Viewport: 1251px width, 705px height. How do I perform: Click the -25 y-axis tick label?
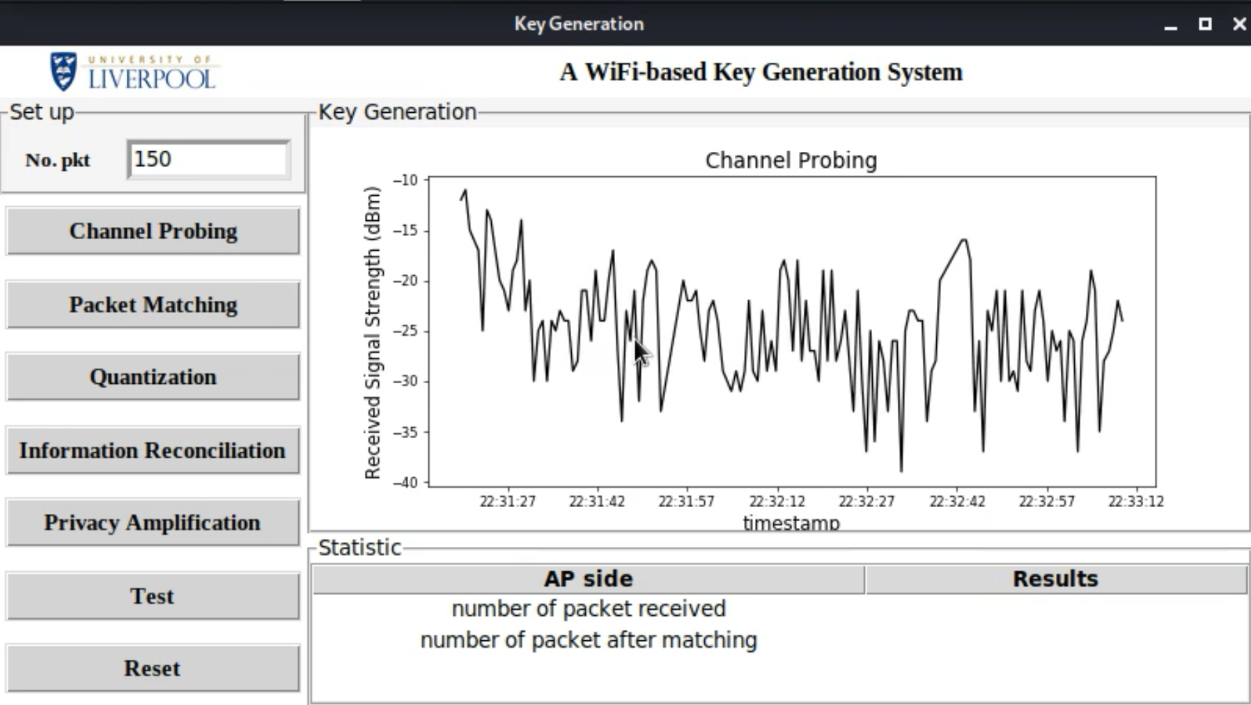(x=405, y=331)
